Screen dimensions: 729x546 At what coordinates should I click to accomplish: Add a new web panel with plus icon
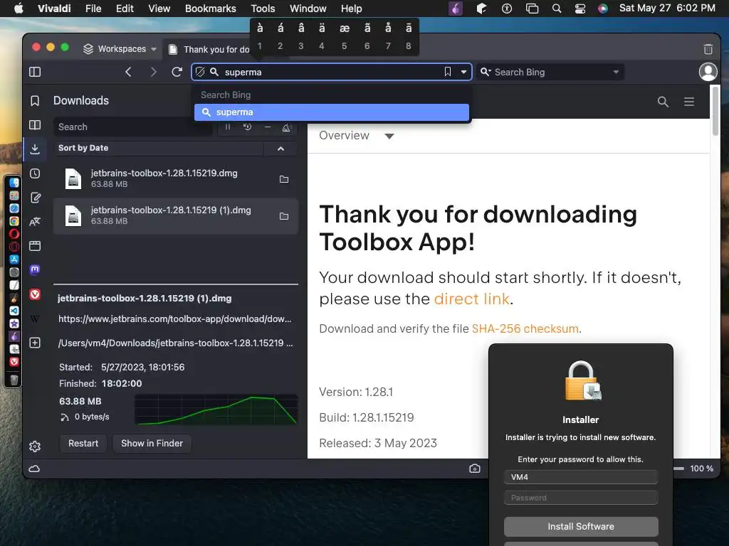click(35, 343)
